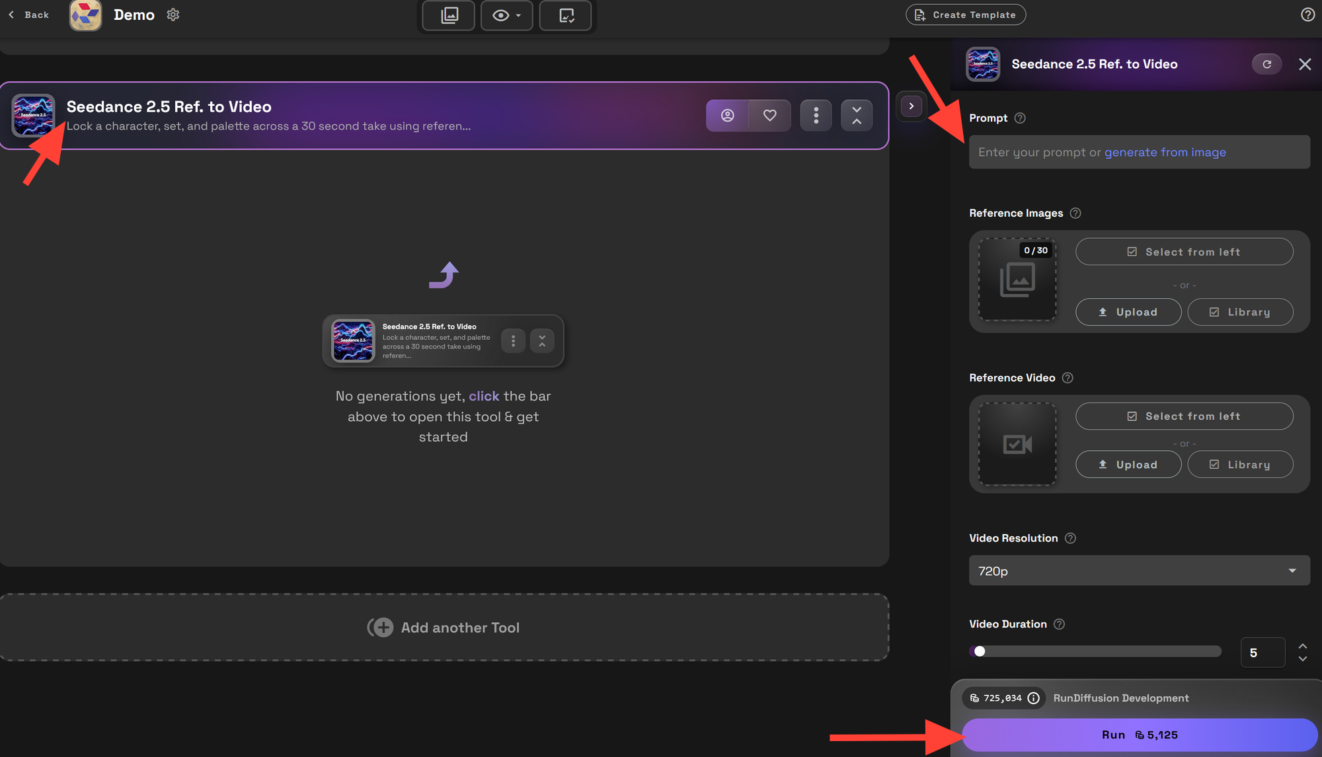Click the 725,034 credits balance
The height and width of the screenshot is (757, 1322).
1003,698
